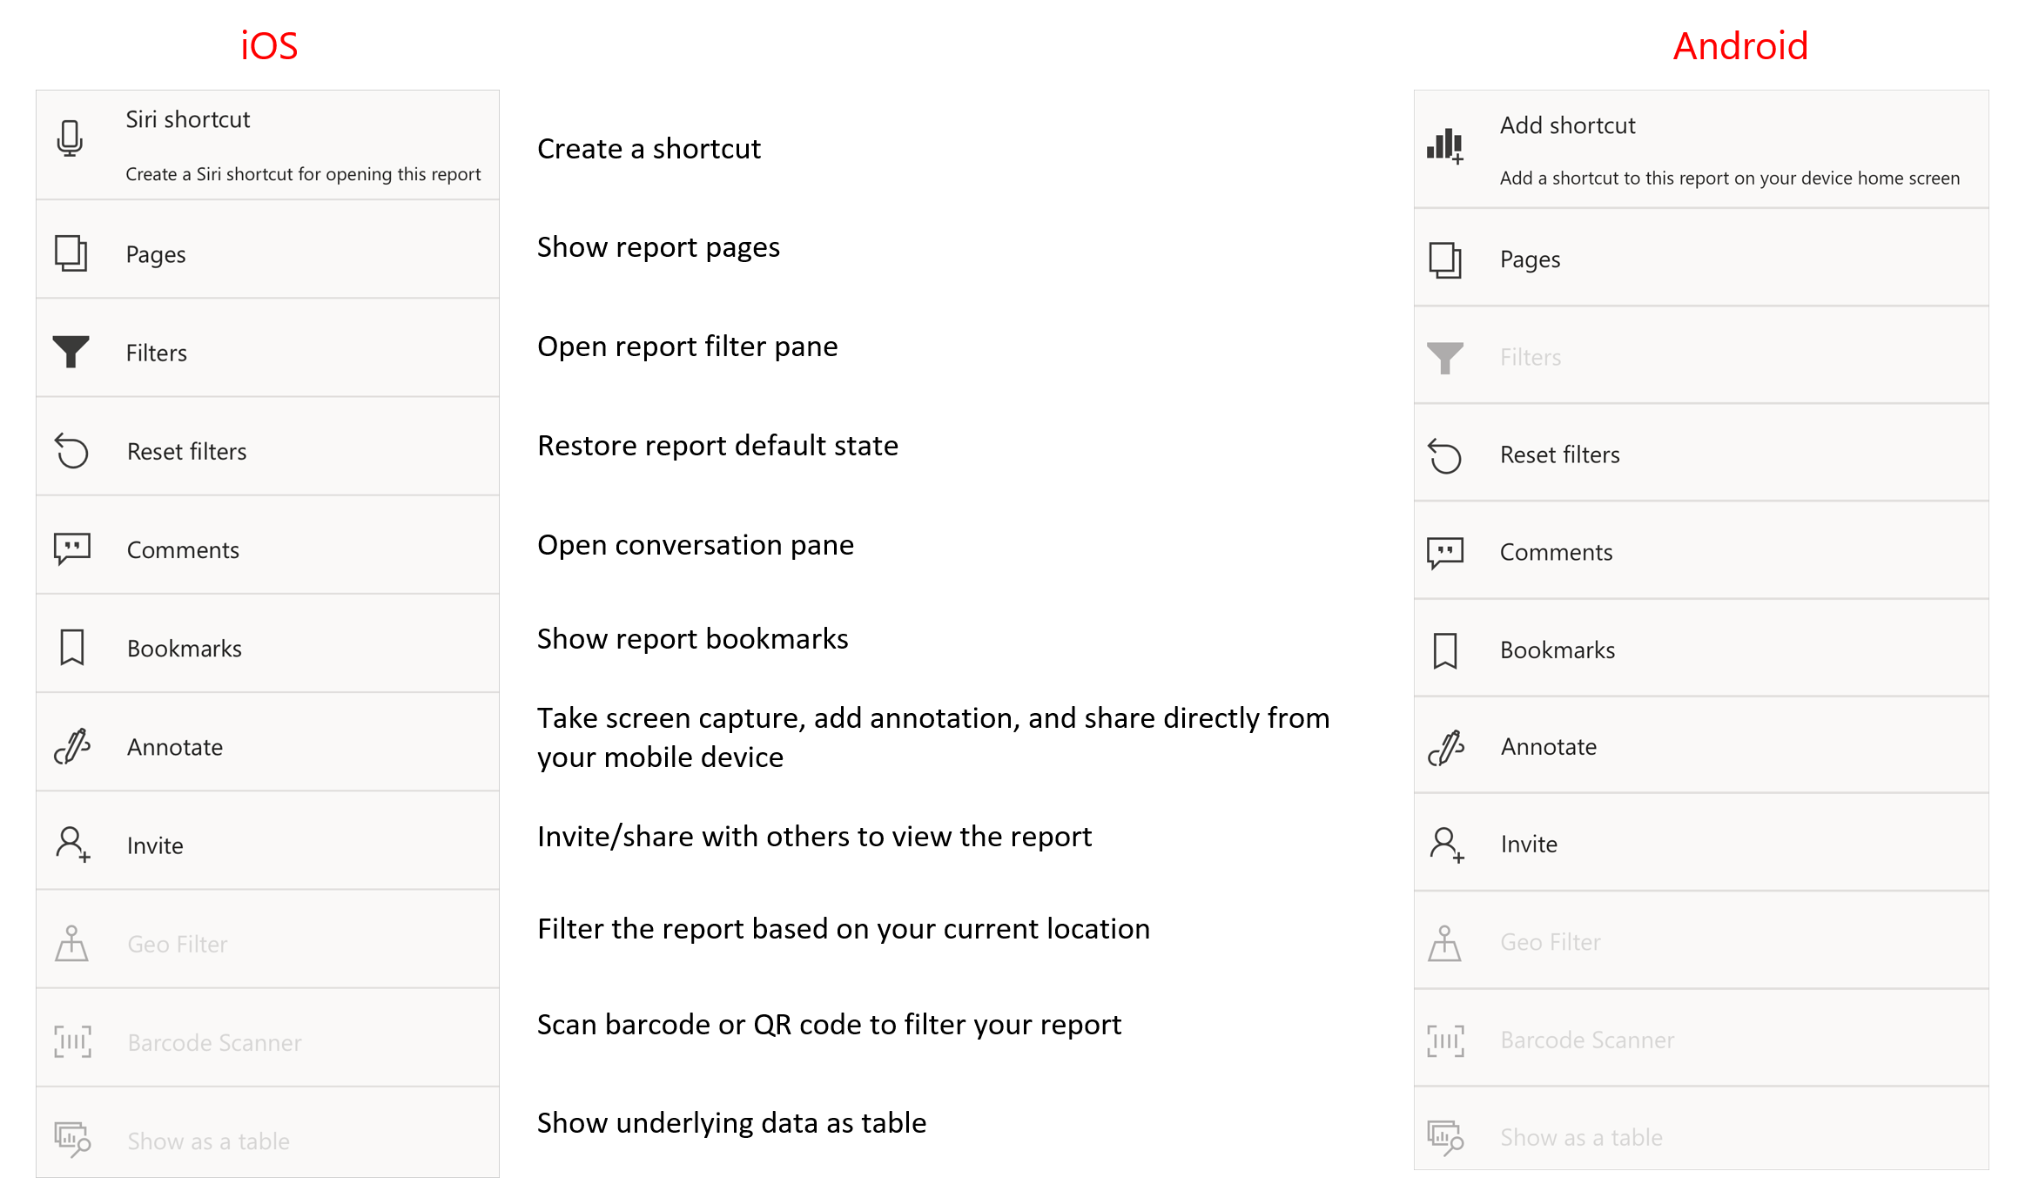Click the Reset filters icon on iOS

(x=73, y=451)
